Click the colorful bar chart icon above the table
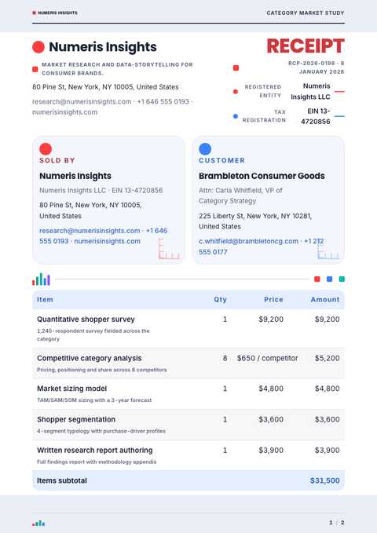Viewport: 377px width, 533px height. [41, 279]
